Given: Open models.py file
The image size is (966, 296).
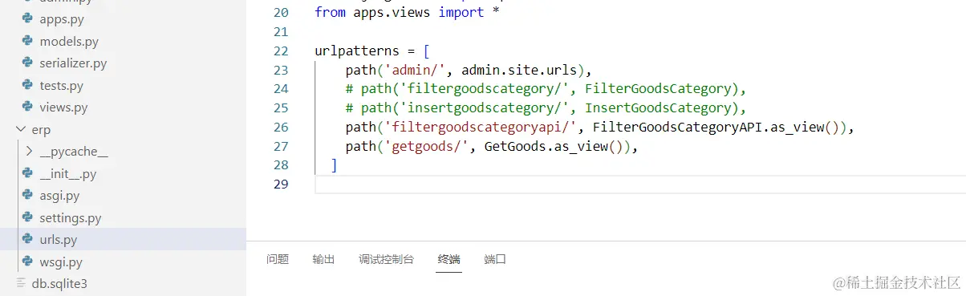Looking at the screenshot, I should [x=69, y=41].
